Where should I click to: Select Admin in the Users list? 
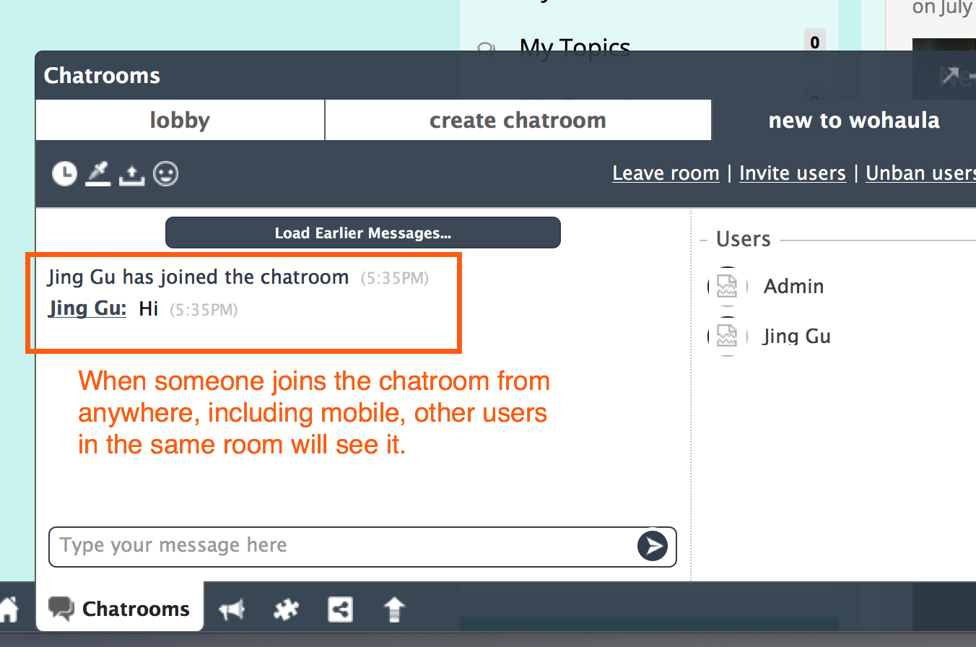click(x=794, y=287)
